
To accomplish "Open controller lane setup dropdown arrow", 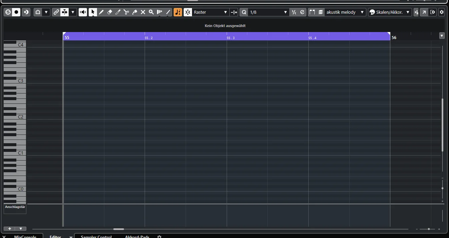I will 21,229.
